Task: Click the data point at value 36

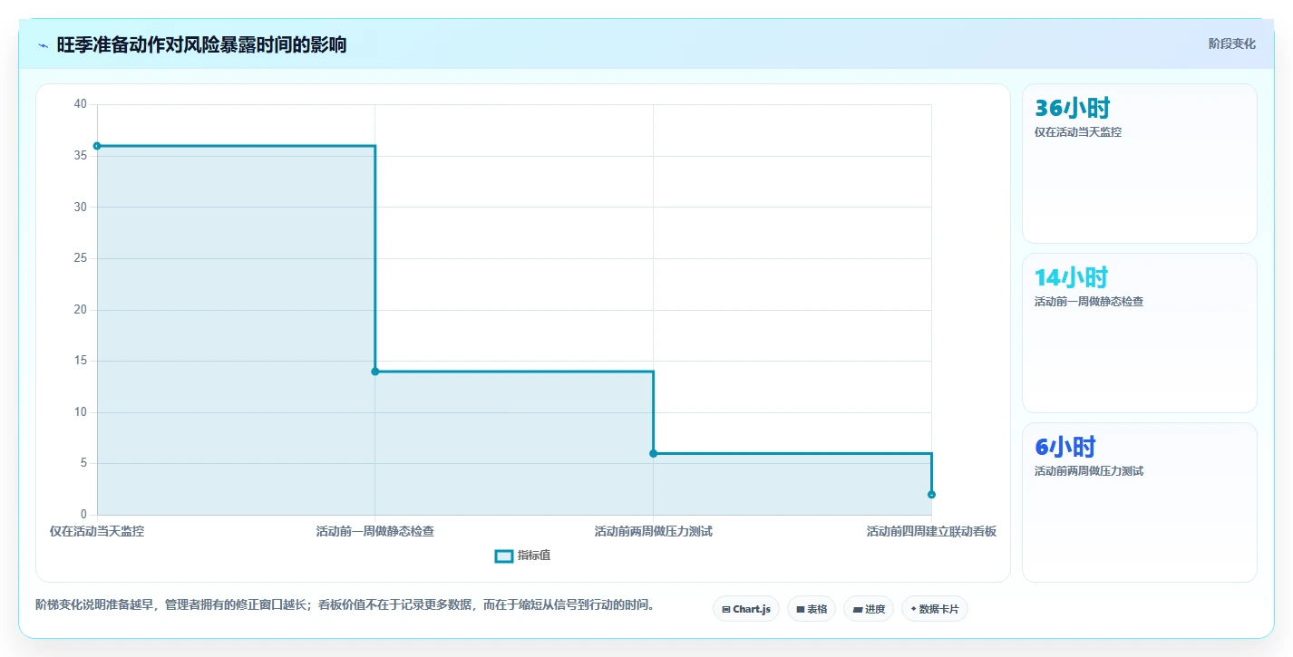Action: (x=97, y=146)
